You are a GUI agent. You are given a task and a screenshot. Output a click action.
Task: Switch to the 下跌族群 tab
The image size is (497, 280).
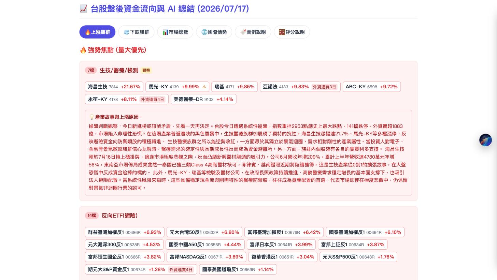pos(136,32)
